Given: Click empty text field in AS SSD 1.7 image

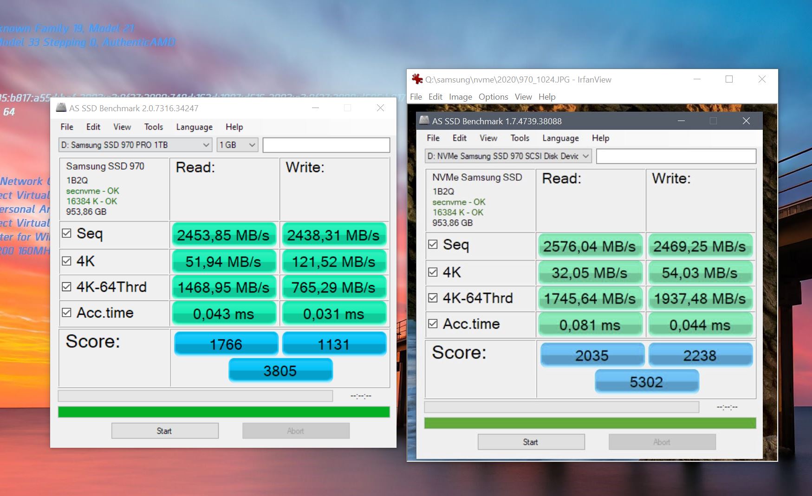Looking at the screenshot, I should 676,156.
